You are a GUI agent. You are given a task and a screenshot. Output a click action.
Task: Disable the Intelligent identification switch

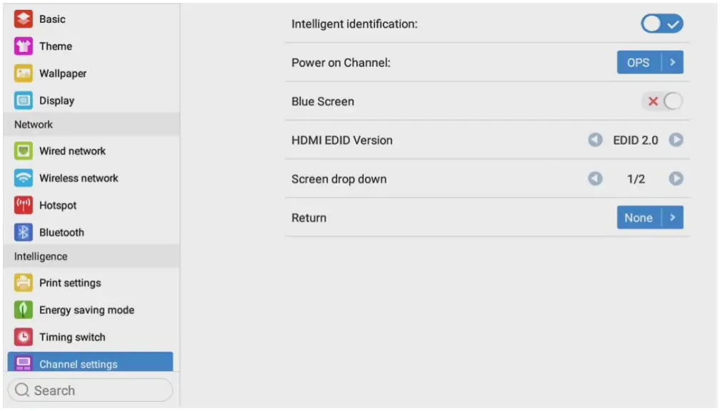661,24
